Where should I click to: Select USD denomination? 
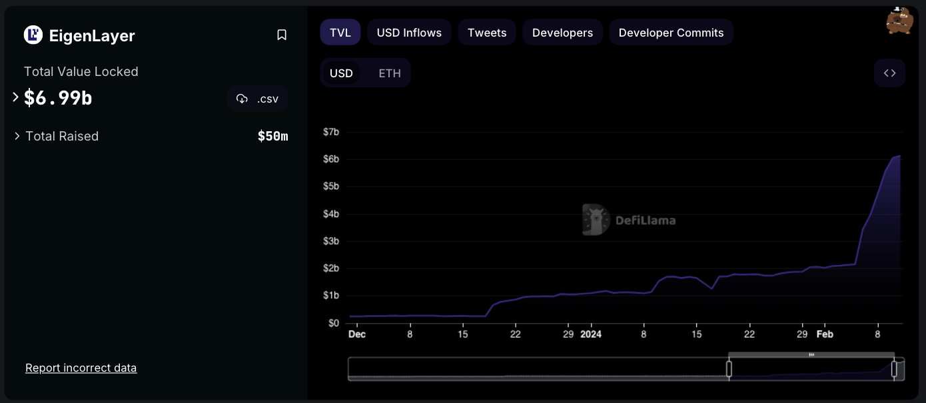(x=341, y=73)
